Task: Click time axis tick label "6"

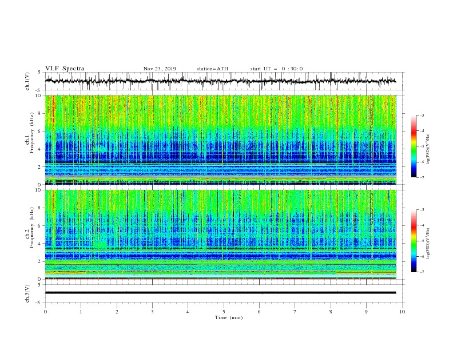Action: [x=259, y=312]
